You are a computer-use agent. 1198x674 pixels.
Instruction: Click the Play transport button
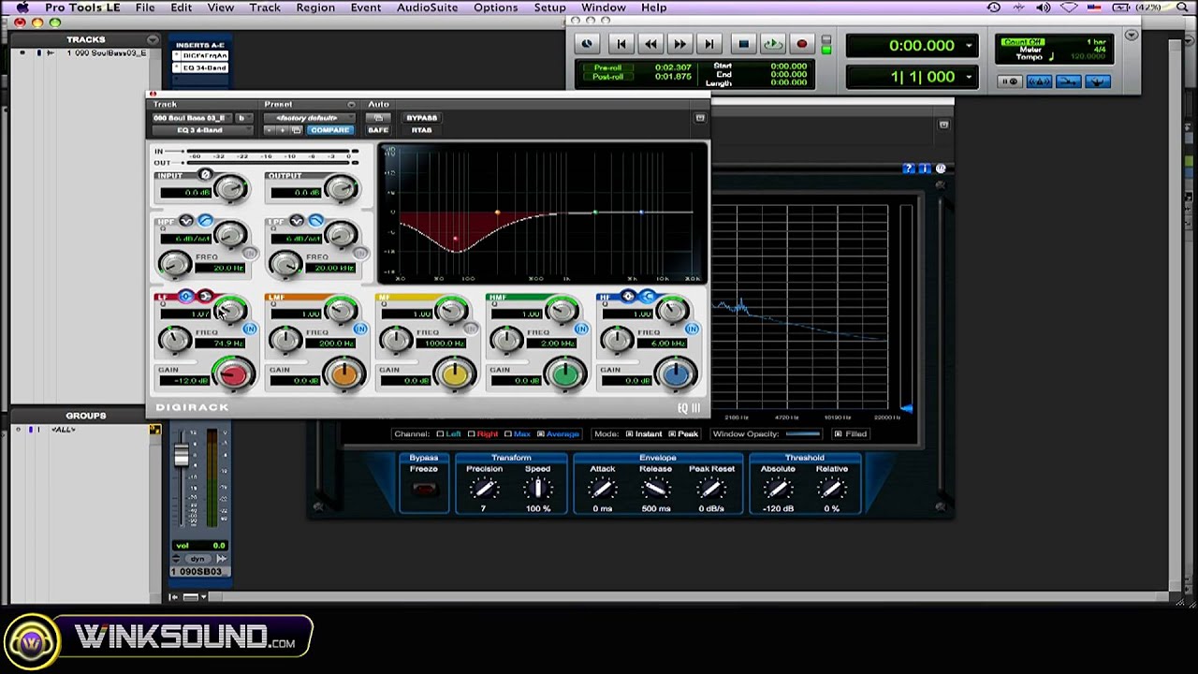772,44
